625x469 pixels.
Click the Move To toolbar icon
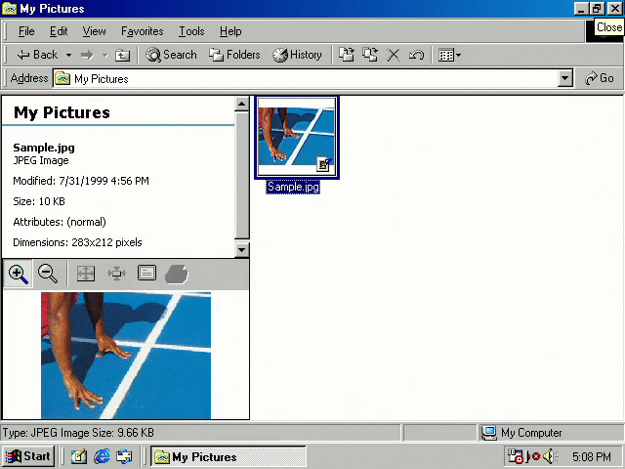tap(346, 55)
